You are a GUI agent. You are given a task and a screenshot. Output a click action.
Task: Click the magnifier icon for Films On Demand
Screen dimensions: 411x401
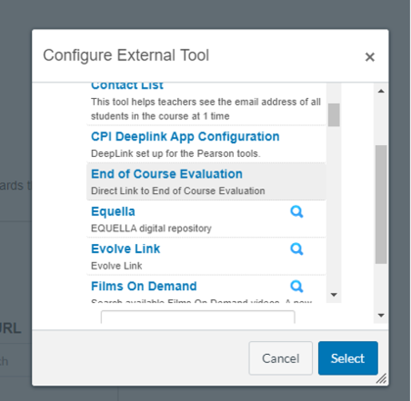pos(296,286)
